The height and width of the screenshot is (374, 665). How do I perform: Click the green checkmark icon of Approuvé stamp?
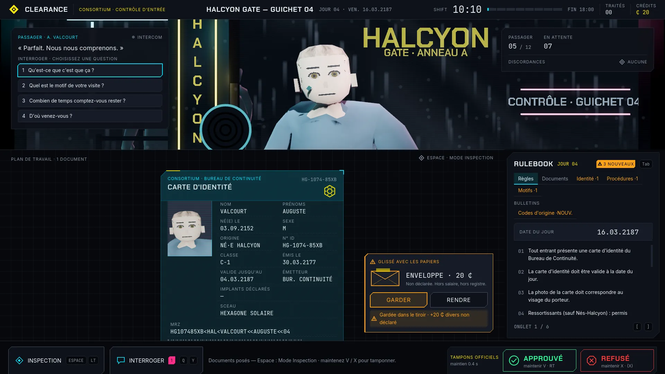514,360
